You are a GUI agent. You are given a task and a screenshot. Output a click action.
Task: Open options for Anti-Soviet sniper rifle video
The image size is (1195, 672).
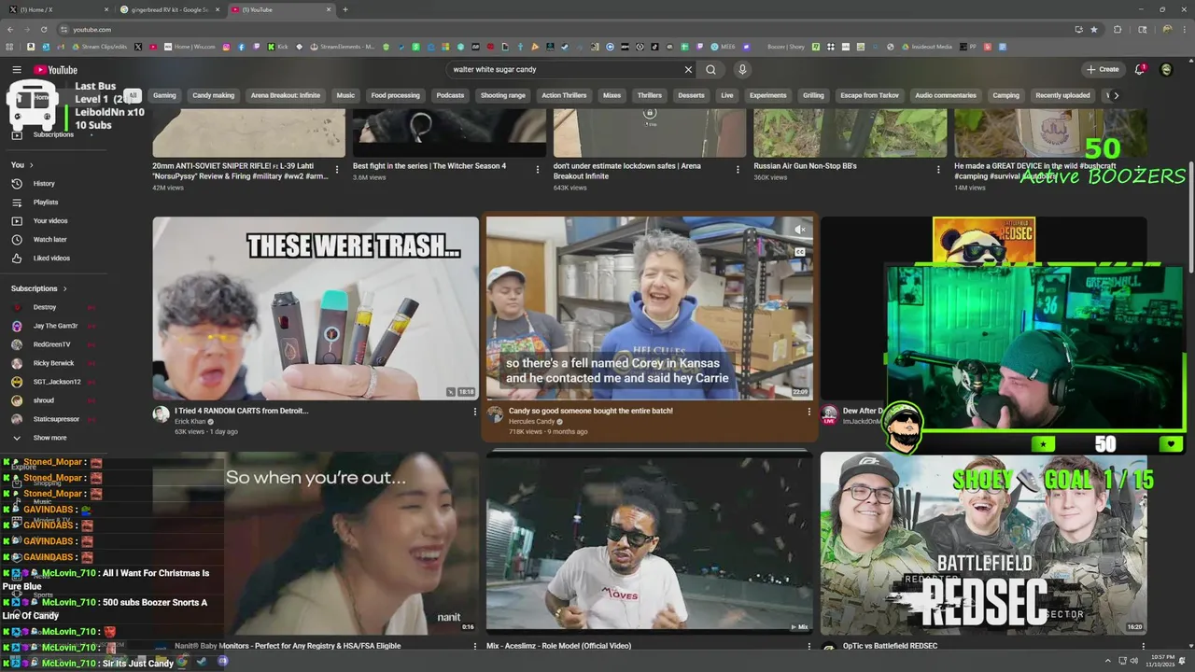[337, 170]
